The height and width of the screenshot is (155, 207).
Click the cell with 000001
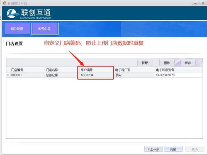click(27, 75)
